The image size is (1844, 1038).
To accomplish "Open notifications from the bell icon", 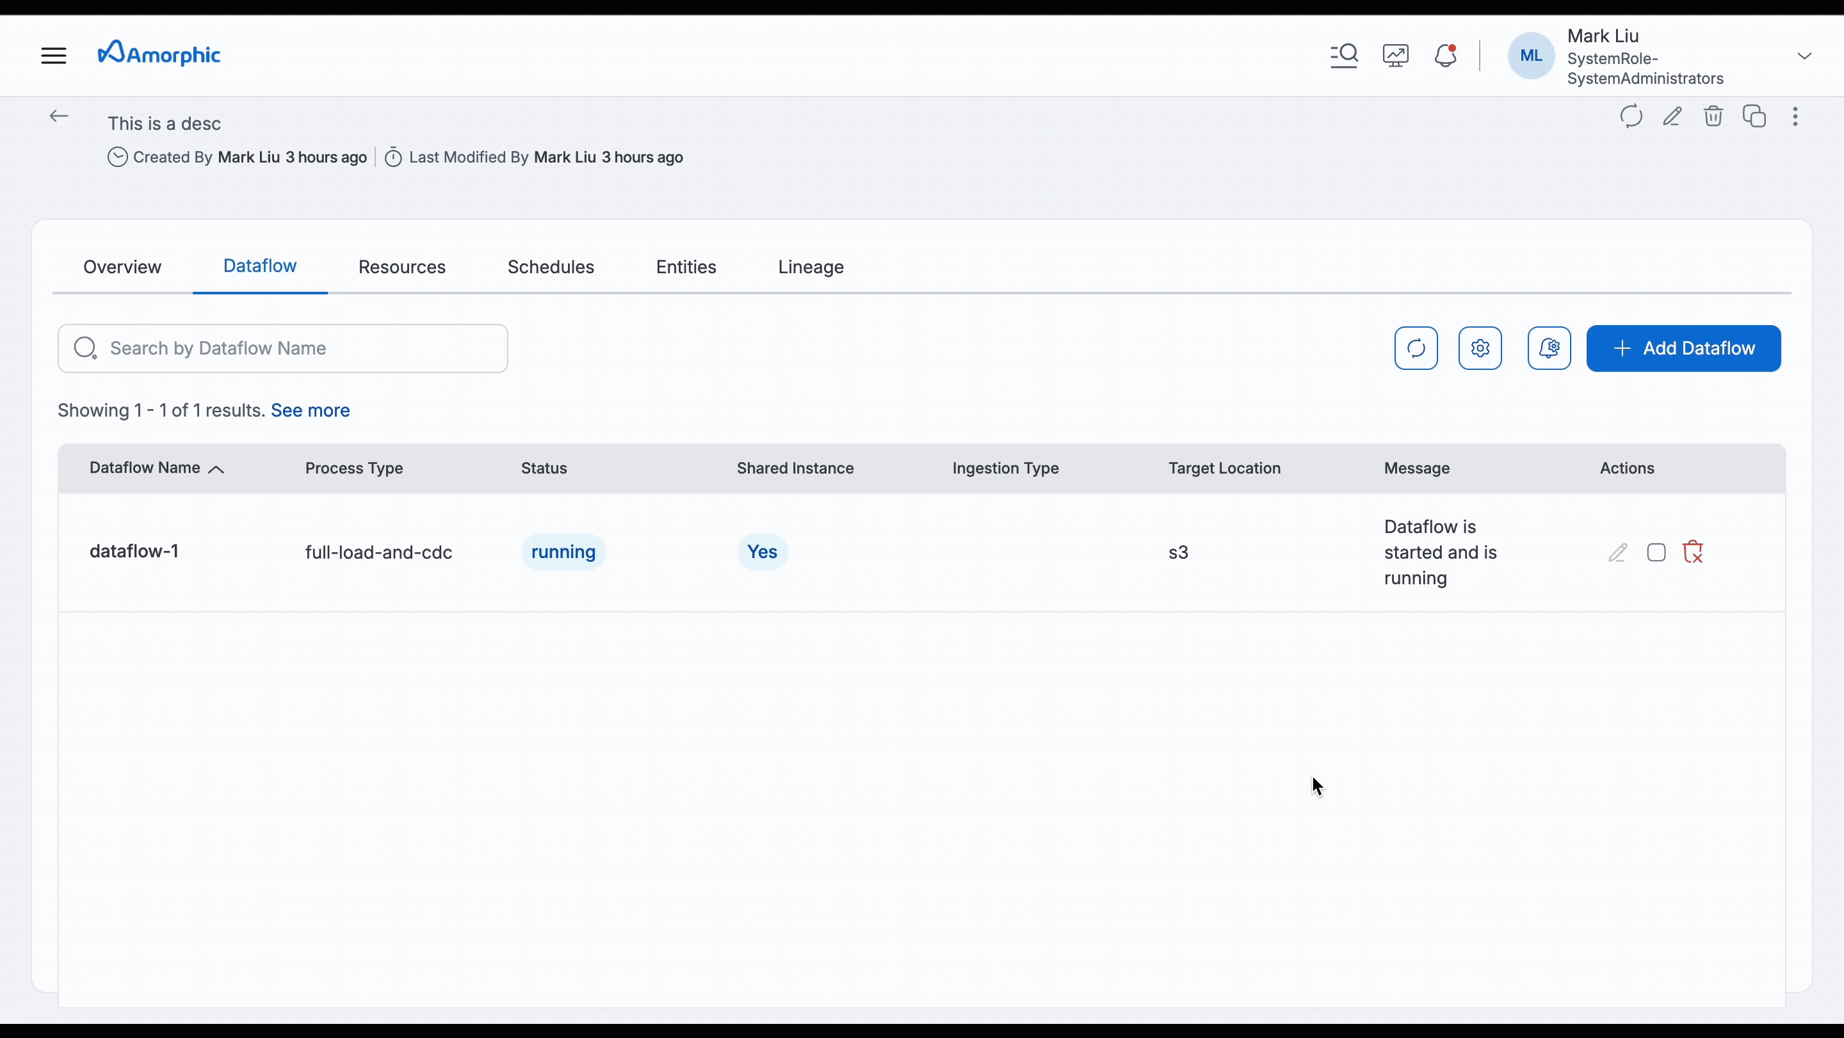I will click(x=1445, y=55).
